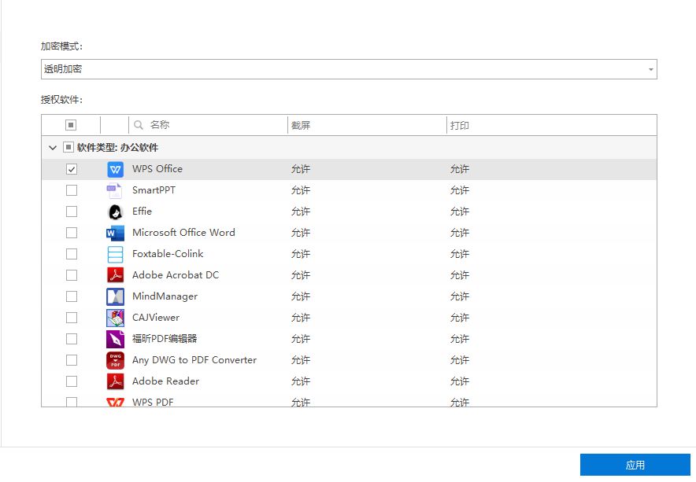This screenshot has height=482, width=696.
Task: Click the CAJViewer icon
Action: (116, 318)
